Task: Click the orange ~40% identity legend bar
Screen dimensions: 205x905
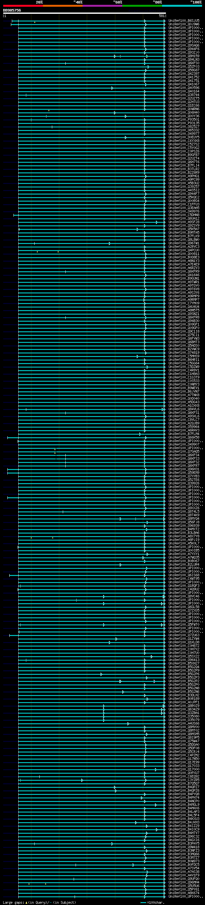Action: click(63, 6)
